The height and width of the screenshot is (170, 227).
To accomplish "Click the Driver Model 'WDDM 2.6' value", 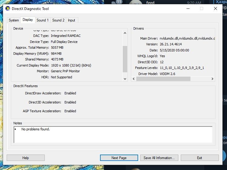I will (167, 74).
